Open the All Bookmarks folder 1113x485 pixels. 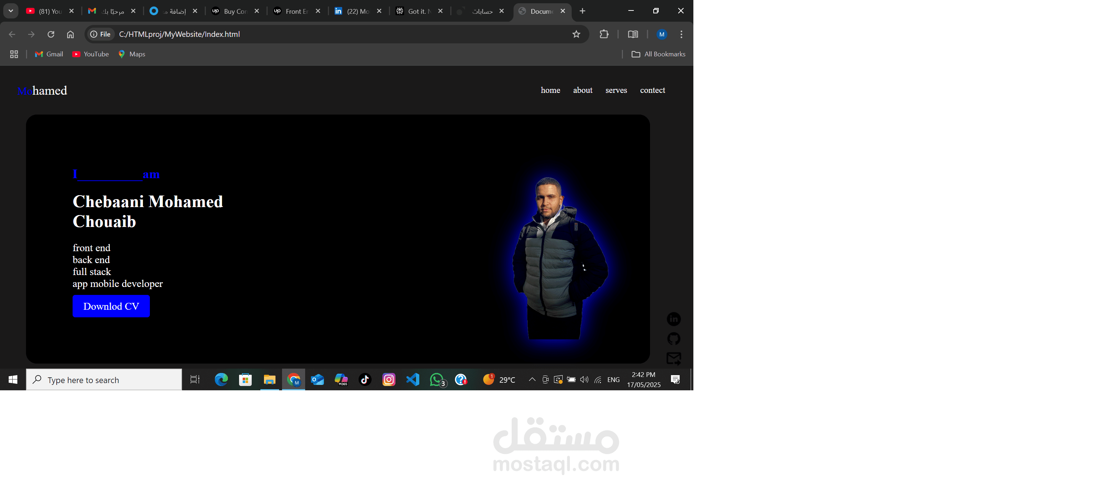click(x=658, y=54)
